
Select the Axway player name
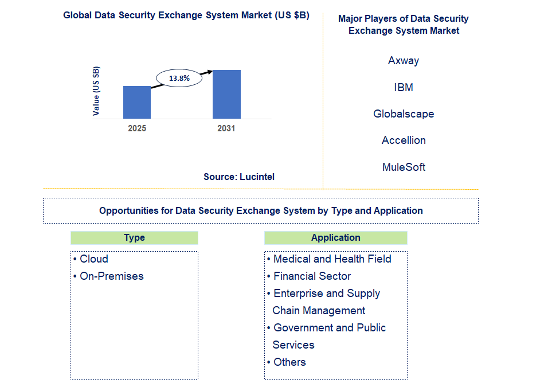[404, 61]
